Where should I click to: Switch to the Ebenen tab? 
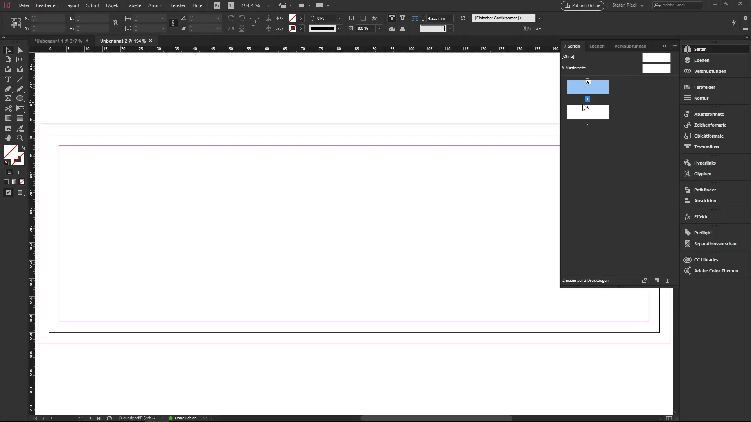click(x=597, y=46)
